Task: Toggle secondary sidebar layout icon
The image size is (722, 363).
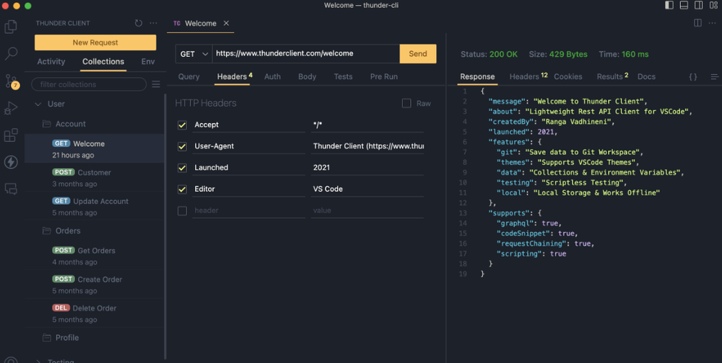Action: click(x=698, y=5)
